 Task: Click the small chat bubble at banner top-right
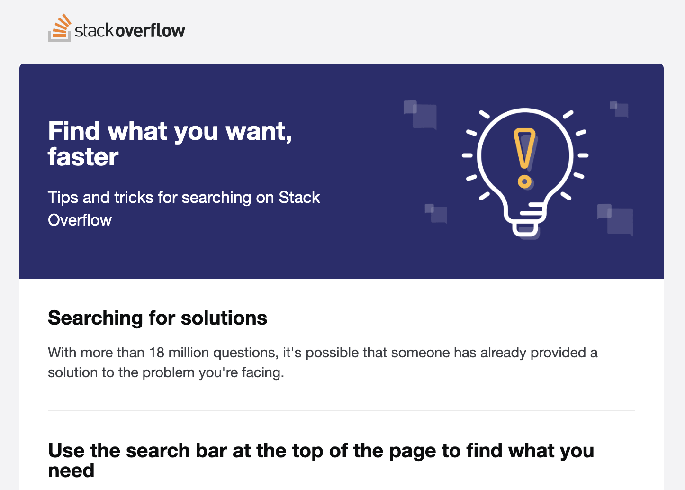tap(619, 109)
